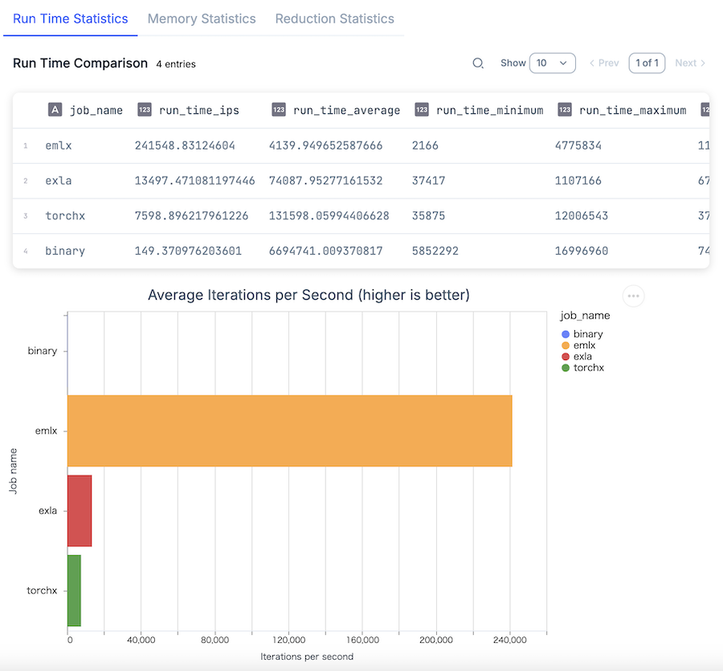
Task: Click the number type icon beside run_time_minimum
Action: click(422, 110)
